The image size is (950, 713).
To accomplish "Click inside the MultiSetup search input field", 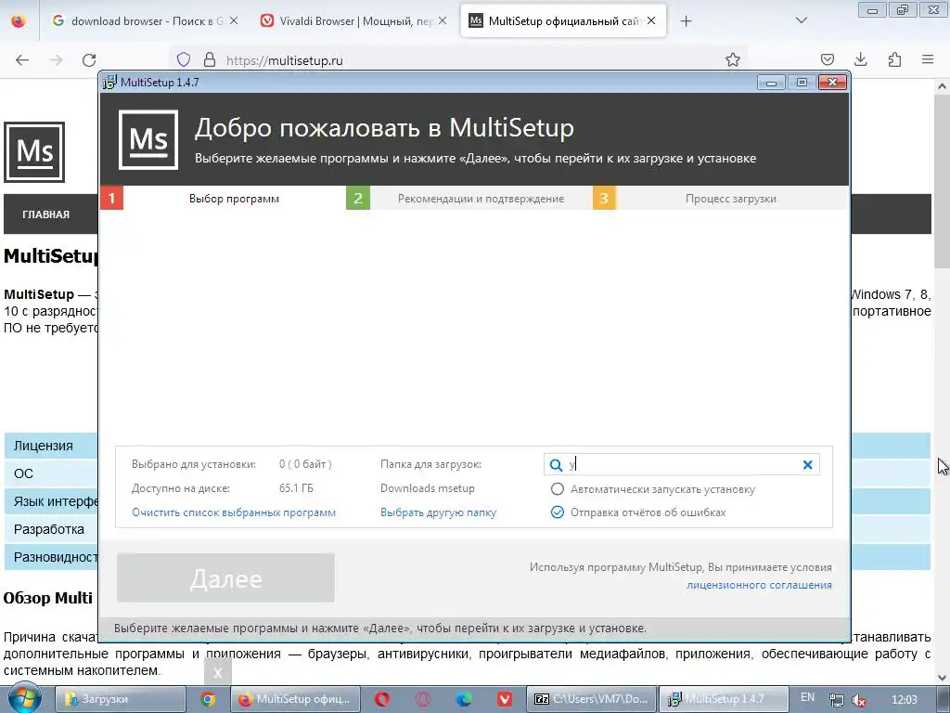I will 684,465.
